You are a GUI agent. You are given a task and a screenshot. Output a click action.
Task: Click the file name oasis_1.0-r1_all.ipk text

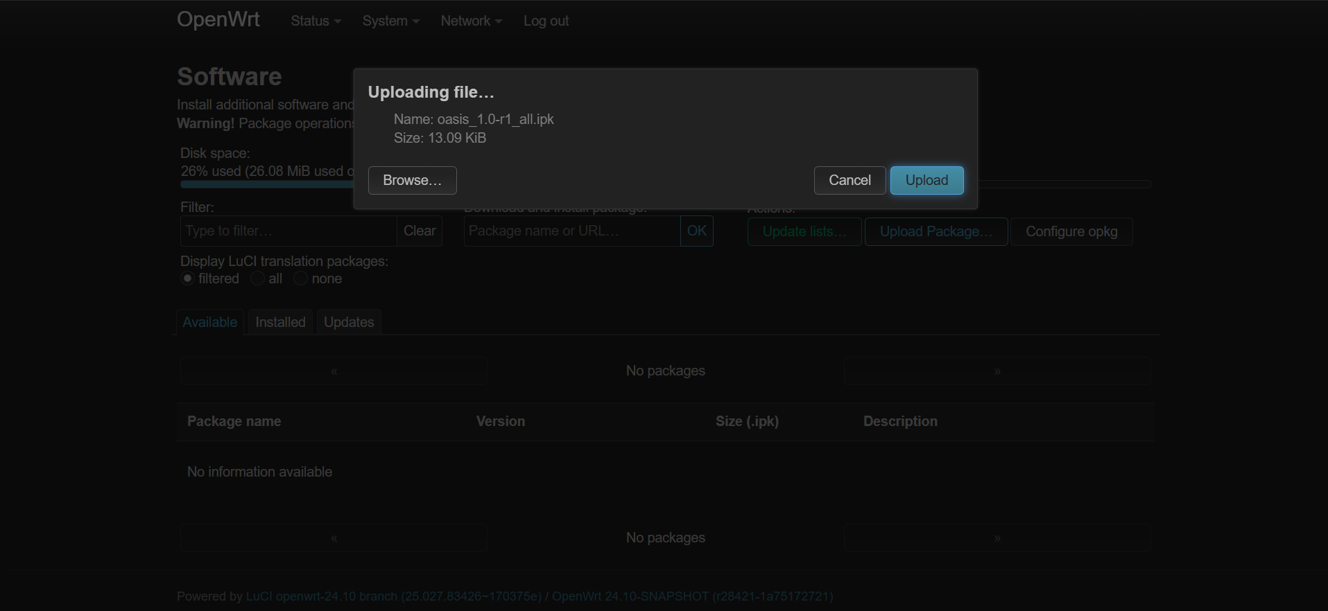pos(495,119)
